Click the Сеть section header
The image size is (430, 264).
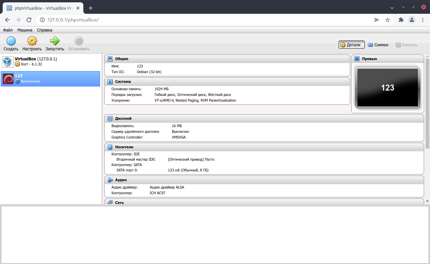264,202
